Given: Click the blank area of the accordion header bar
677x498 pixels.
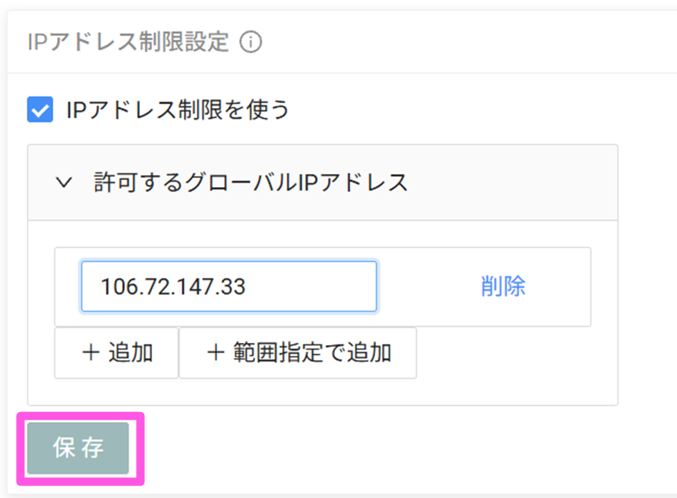Looking at the screenshot, I should click(513, 183).
